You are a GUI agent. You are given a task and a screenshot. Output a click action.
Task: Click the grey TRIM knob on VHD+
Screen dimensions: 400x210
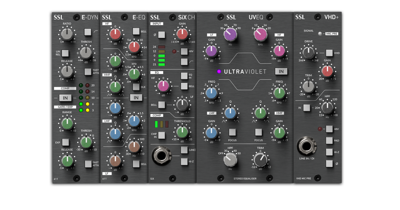pos(308,87)
